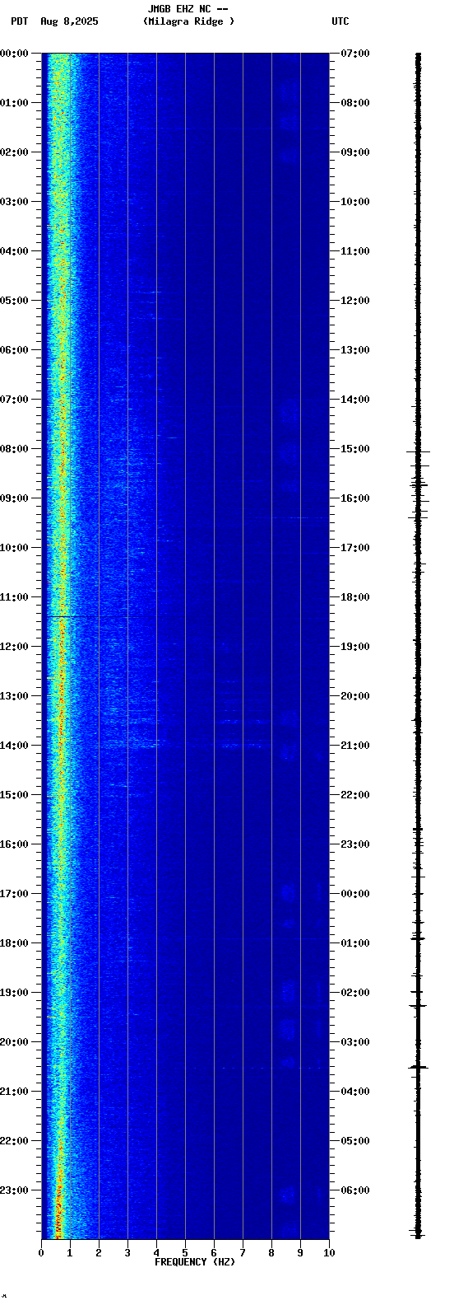454x1305 pixels.
Task: Click the date 'Aug 8,2025'
Action: pos(69,21)
